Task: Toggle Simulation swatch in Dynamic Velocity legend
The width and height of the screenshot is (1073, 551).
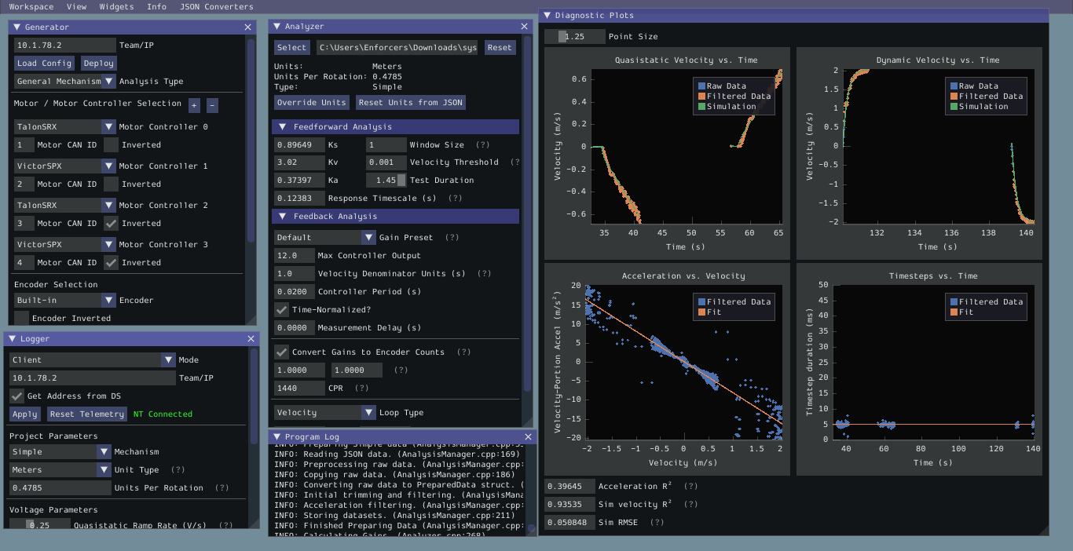Action: pyautogui.click(x=954, y=106)
